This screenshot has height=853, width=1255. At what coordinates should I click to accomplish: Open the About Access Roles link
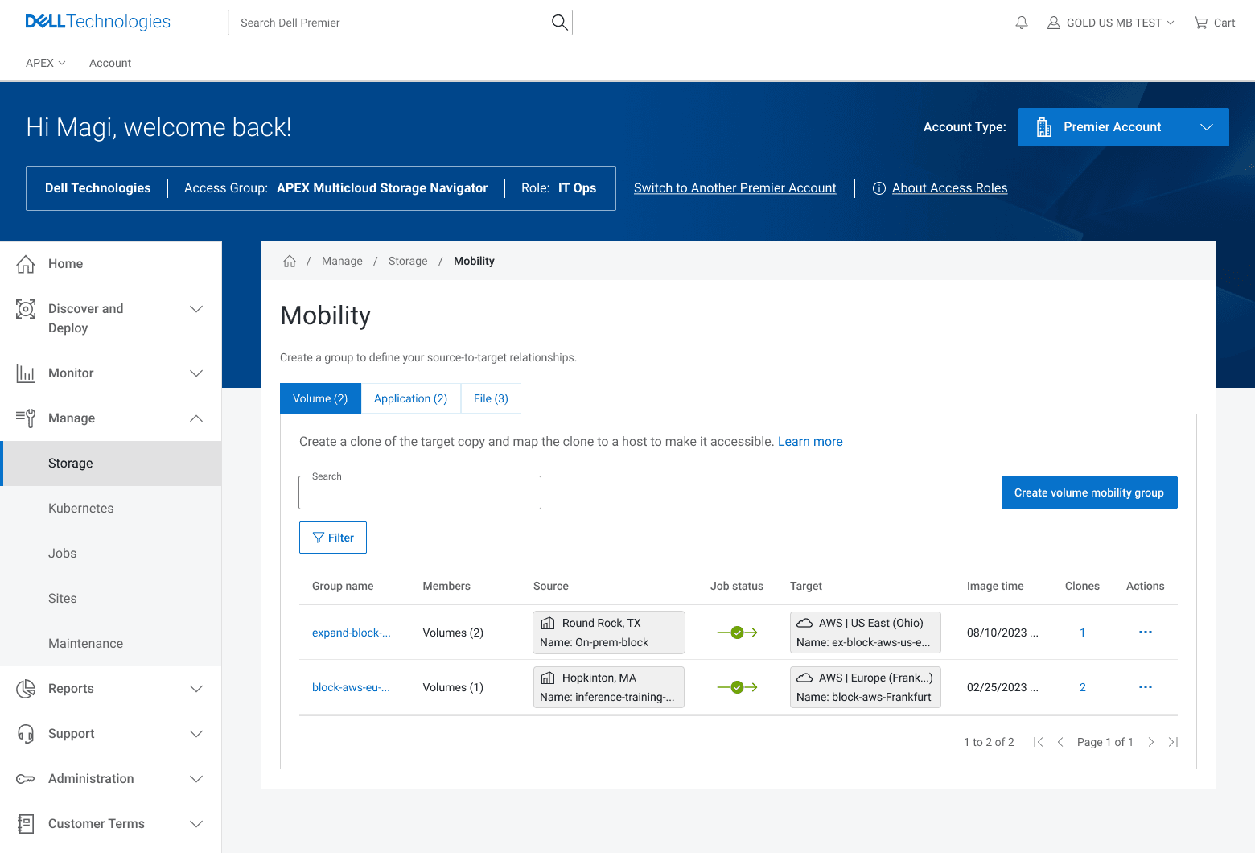click(949, 188)
